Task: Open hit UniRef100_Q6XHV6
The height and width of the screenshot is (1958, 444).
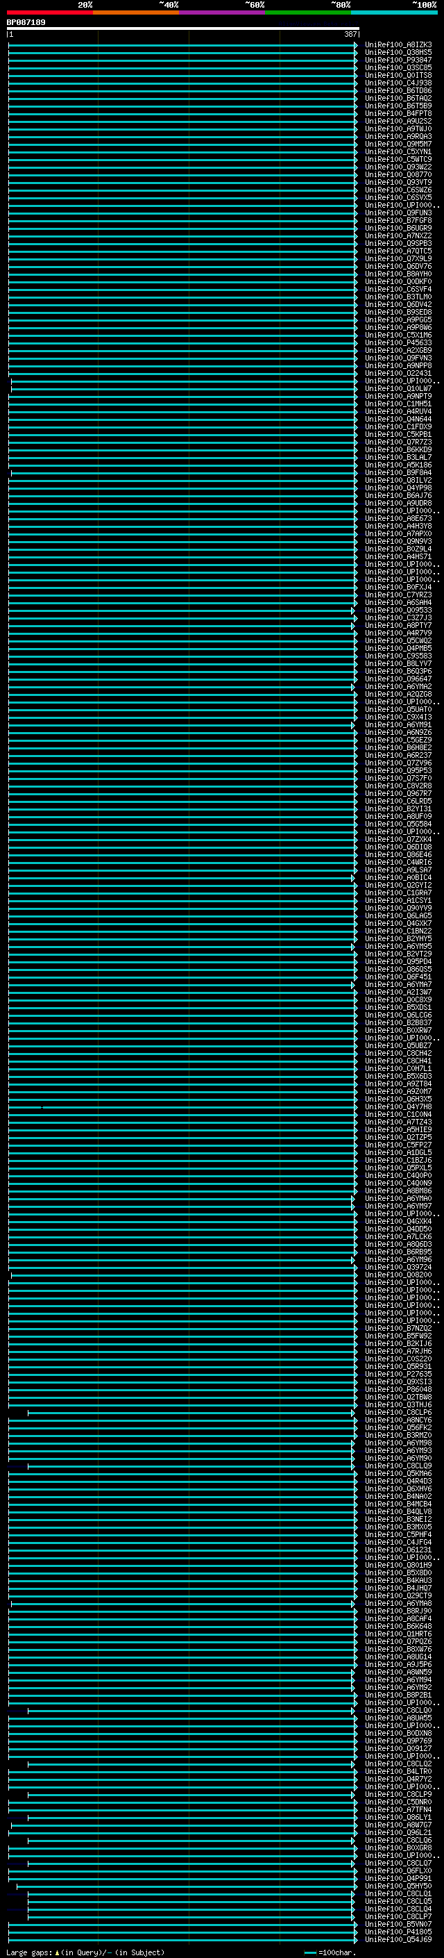Action: pos(398,1488)
